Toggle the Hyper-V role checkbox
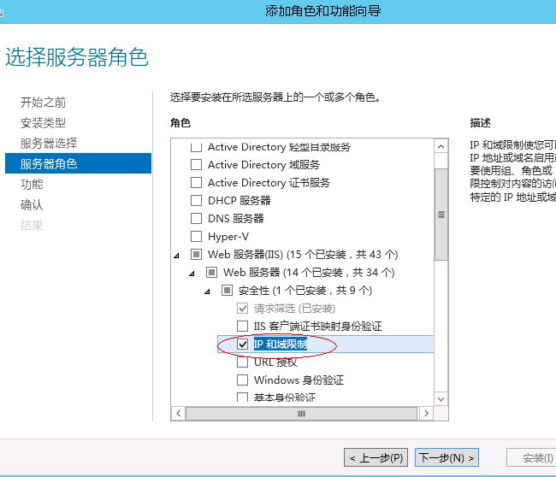The image size is (556, 477). [x=196, y=237]
